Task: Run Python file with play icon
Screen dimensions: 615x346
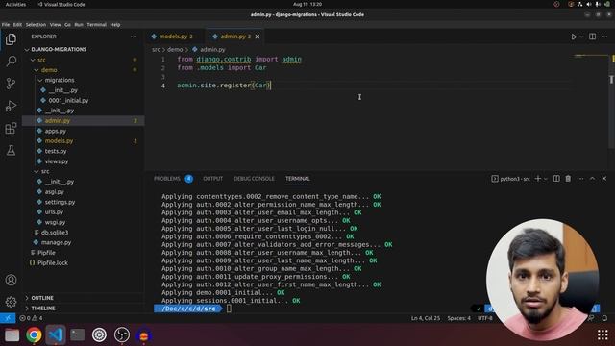Action: coord(574,37)
